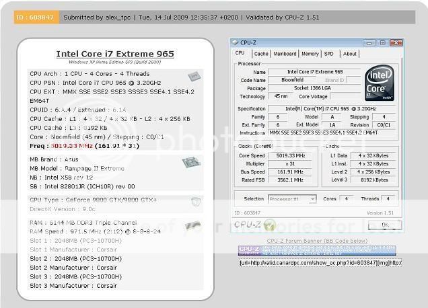Click the Name field Intel Core i7 Extreme 965
Screen dimensions: 428x308
tap(314, 72)
